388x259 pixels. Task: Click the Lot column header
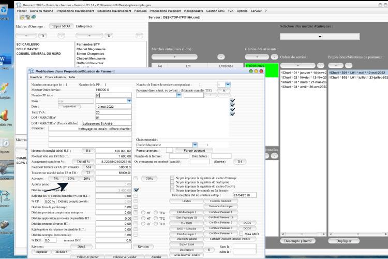tap(188, 66)
